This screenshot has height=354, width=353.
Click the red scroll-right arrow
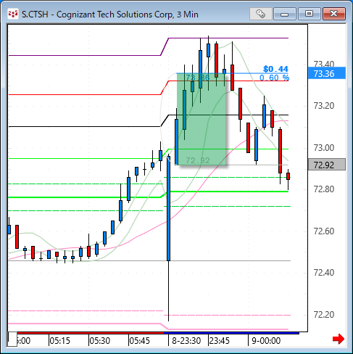339,339
